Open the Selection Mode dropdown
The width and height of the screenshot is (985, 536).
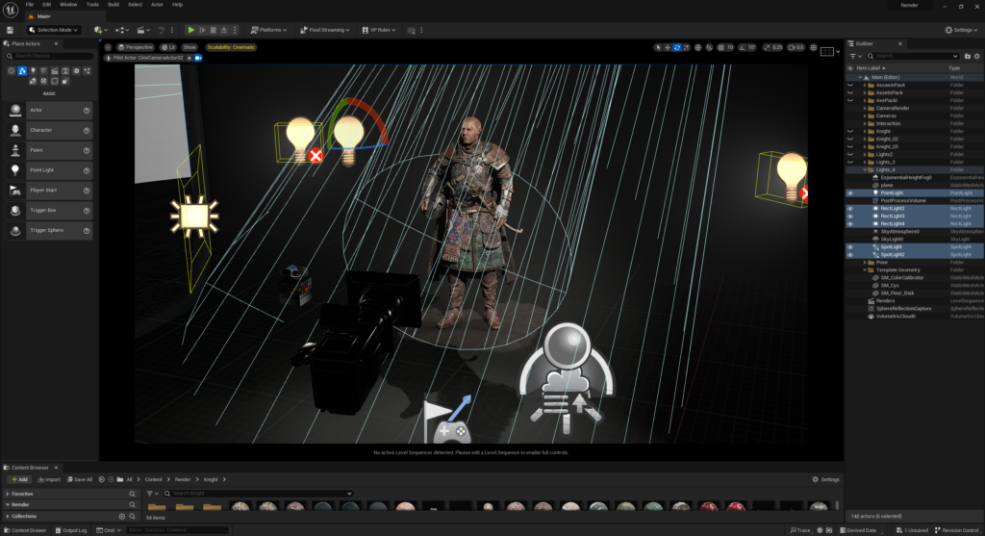click(x=54, y=30)
